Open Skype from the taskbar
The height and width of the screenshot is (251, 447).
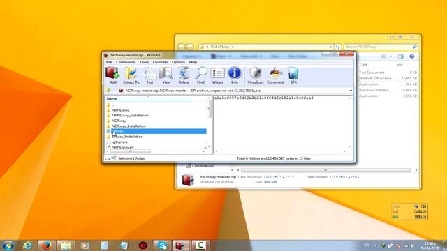(x=162, y=245)
